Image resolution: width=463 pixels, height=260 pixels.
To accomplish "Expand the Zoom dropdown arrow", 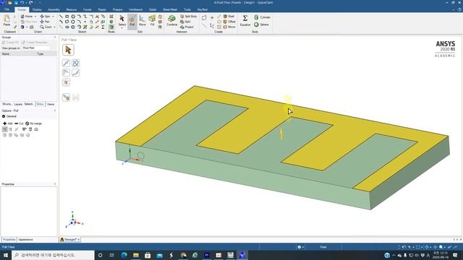I will click(x=54, y=27).
